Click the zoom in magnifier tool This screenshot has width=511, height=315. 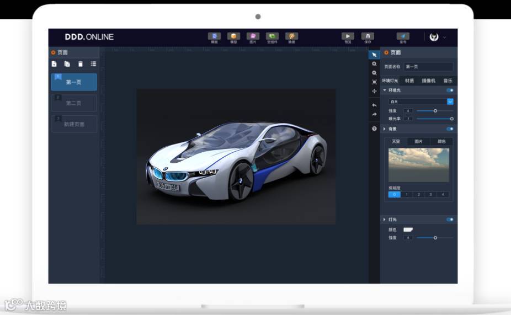click(374, 64)
